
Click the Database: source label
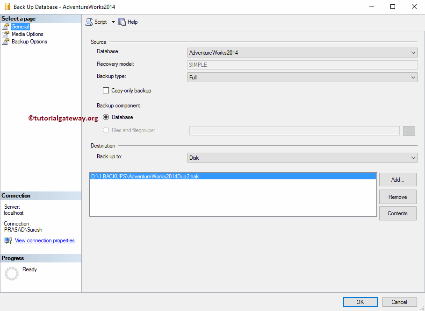(108, 51)
